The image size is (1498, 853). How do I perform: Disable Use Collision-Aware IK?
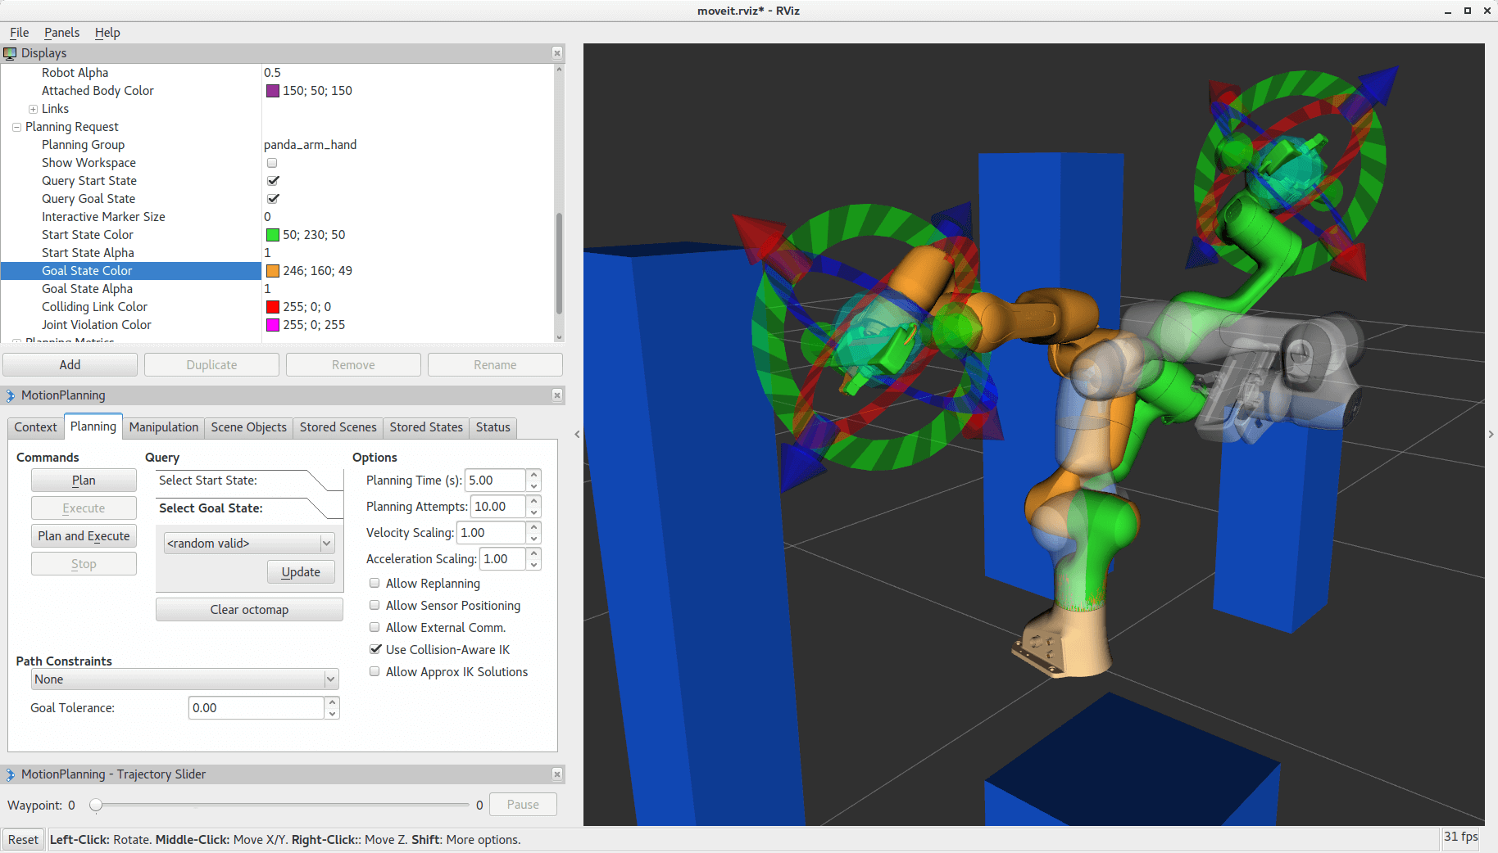(x=375, y=650)
